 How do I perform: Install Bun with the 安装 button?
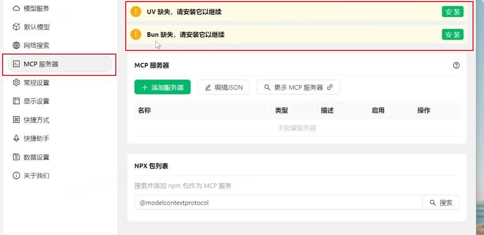[453, 34]
